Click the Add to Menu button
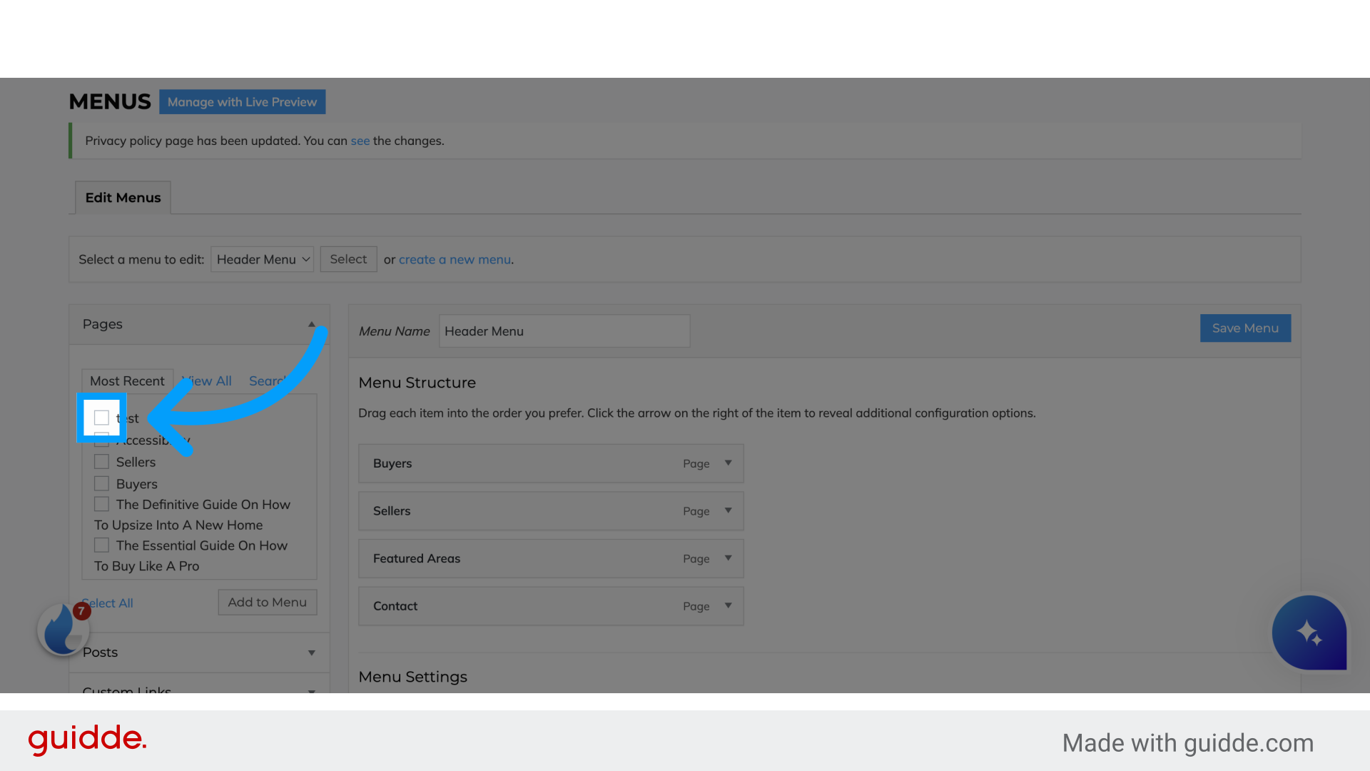 (267, 602)
